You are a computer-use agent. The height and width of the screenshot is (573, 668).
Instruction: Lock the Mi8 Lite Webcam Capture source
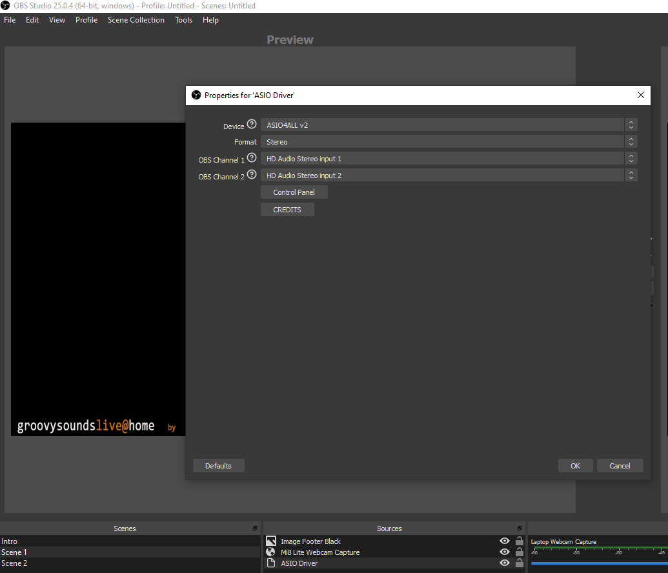(520, 552)
